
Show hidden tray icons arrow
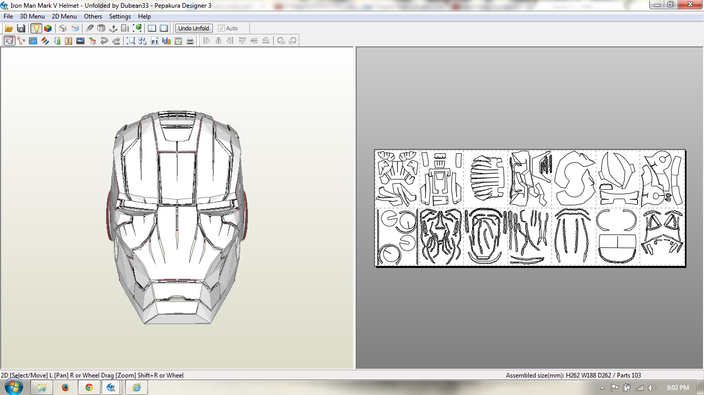pyautogui.click(x=602, y=388)
